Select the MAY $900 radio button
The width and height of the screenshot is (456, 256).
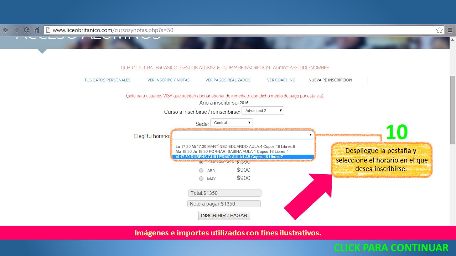(201, 178)
